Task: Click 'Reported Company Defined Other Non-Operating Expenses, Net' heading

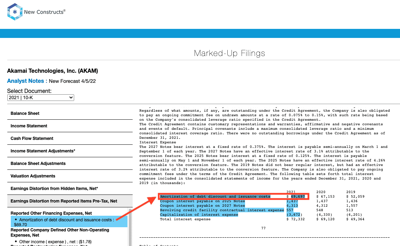Action: click(x=60, y=232)
